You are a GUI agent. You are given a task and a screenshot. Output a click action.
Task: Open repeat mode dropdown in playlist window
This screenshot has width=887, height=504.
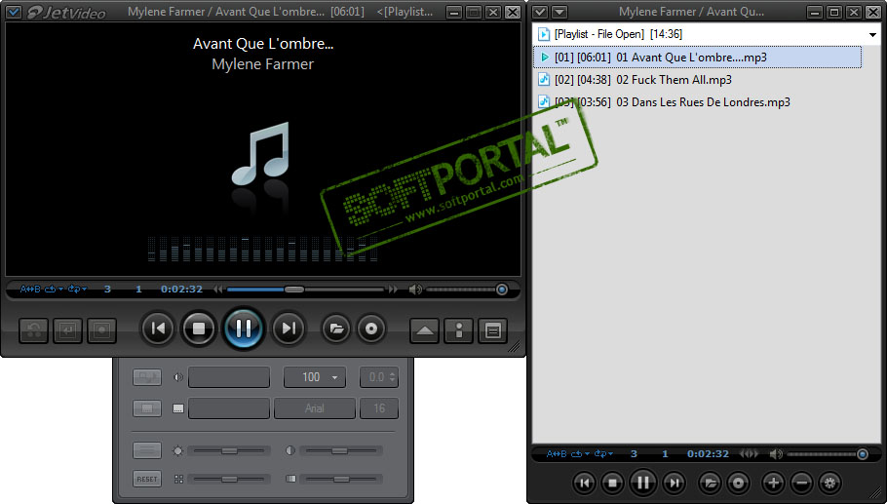tap(580, 453)
